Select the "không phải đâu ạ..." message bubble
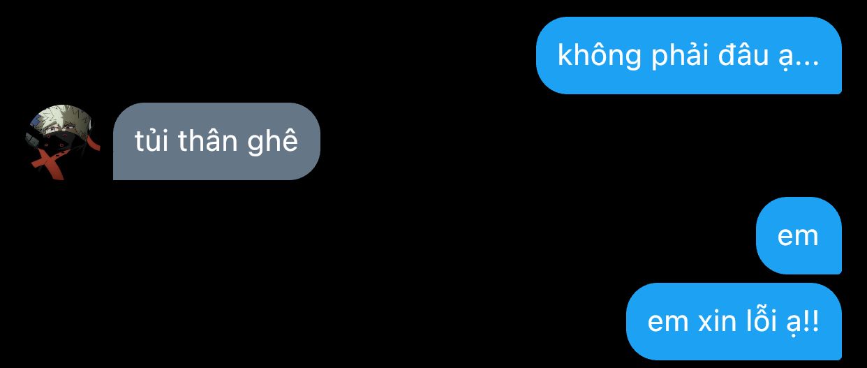867x368 pixels. (688, 55)
